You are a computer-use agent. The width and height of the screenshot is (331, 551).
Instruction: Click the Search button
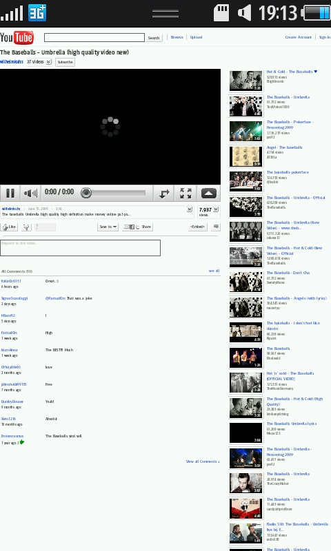click(154, 38)
